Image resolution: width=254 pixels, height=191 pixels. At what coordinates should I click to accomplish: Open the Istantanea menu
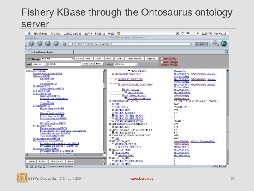click(x=41, y=34)
